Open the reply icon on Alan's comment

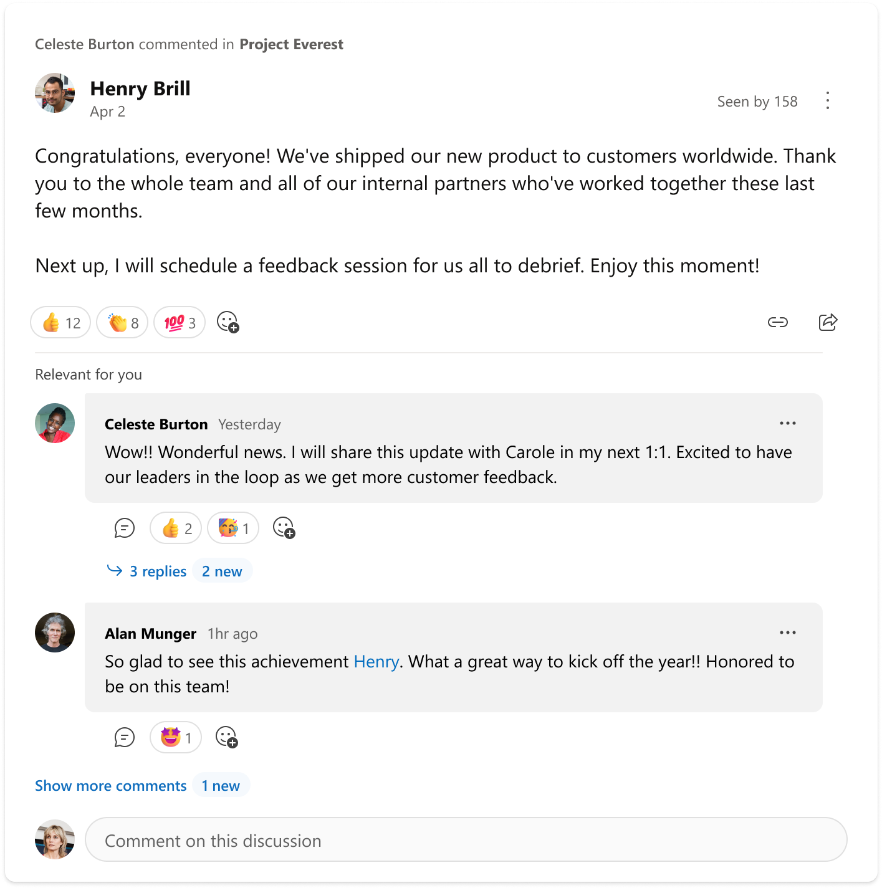124,737
